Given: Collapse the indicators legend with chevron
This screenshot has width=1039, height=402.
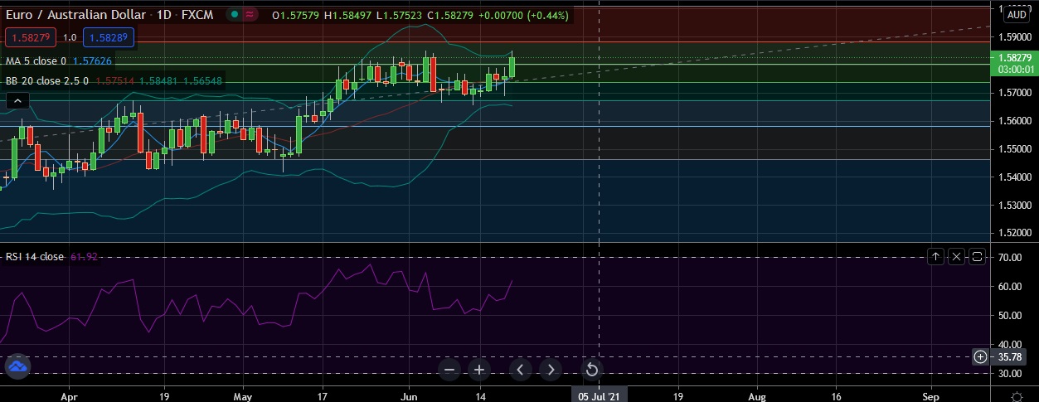Looking at the screenshot, I should [18, 100].
